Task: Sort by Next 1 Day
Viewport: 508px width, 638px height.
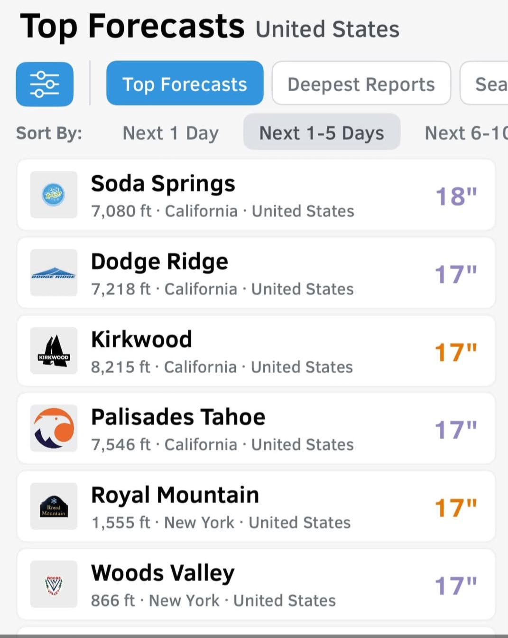Action: (x=170, y=133)
